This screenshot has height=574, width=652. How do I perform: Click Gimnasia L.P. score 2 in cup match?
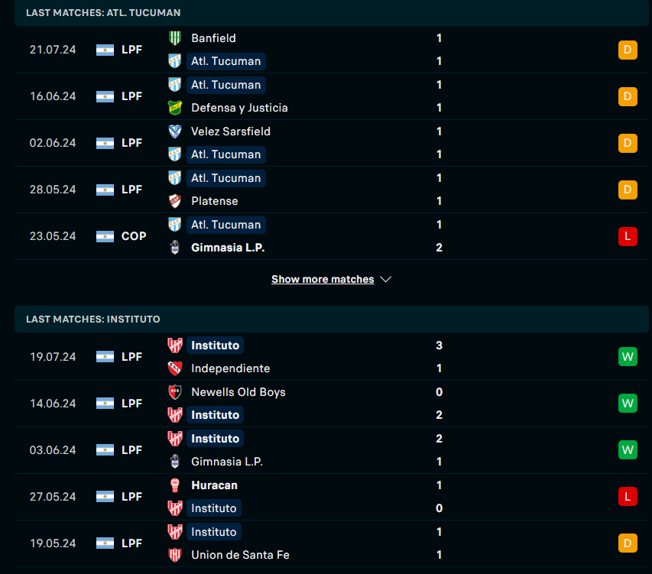coord(439,248)
